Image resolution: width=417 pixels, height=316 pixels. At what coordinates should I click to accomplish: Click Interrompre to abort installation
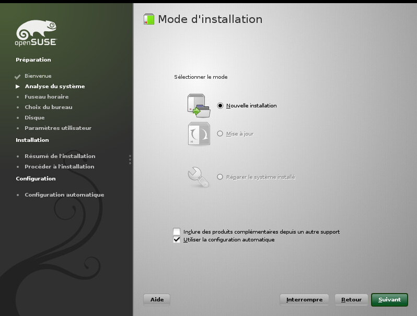tap(304, 299)
